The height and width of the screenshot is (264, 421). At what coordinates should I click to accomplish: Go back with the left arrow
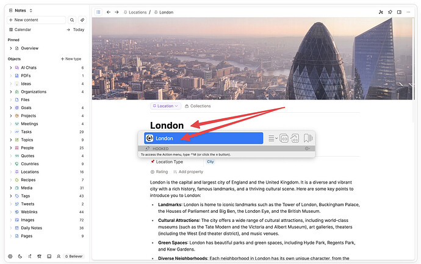pos(109,12)
